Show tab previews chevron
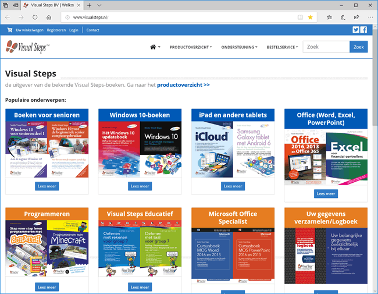 coord(99,5)
